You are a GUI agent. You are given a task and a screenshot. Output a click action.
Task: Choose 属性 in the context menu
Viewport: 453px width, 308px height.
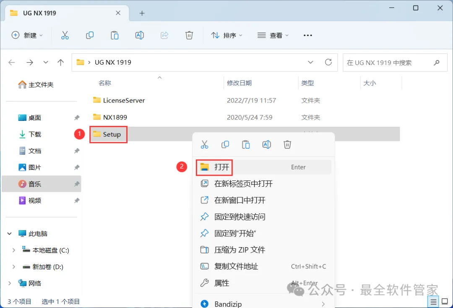(263, 283)
